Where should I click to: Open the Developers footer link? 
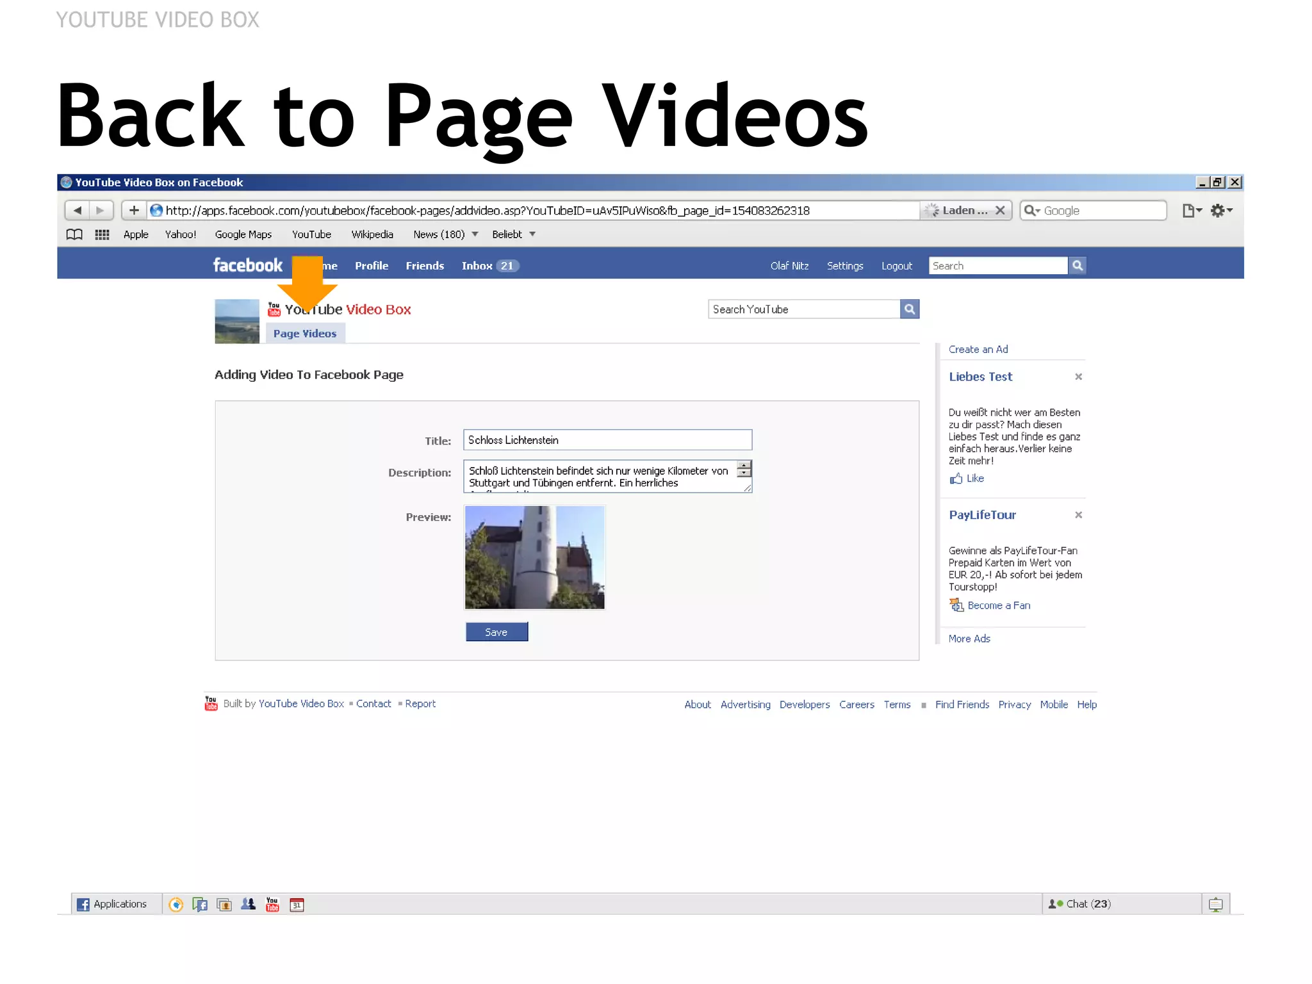(805, 705)
